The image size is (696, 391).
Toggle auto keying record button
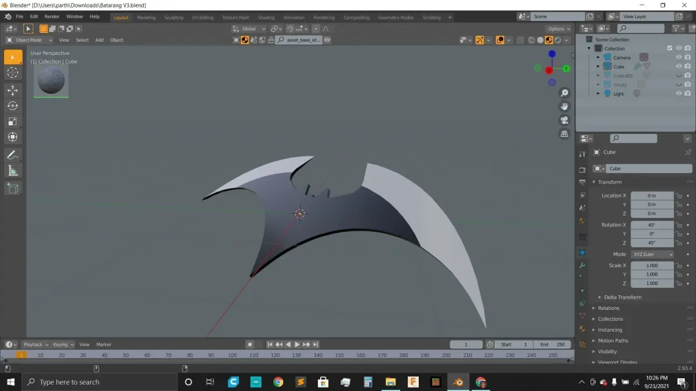[x=250, y=345]
